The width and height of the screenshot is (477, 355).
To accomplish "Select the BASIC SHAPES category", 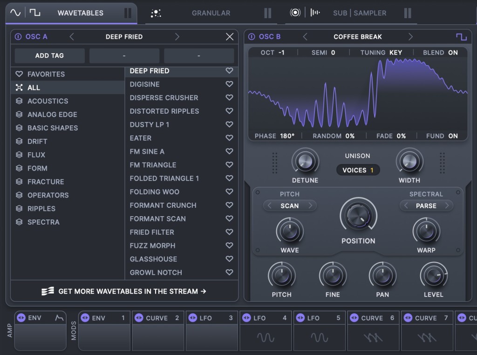I will (53, 128).
